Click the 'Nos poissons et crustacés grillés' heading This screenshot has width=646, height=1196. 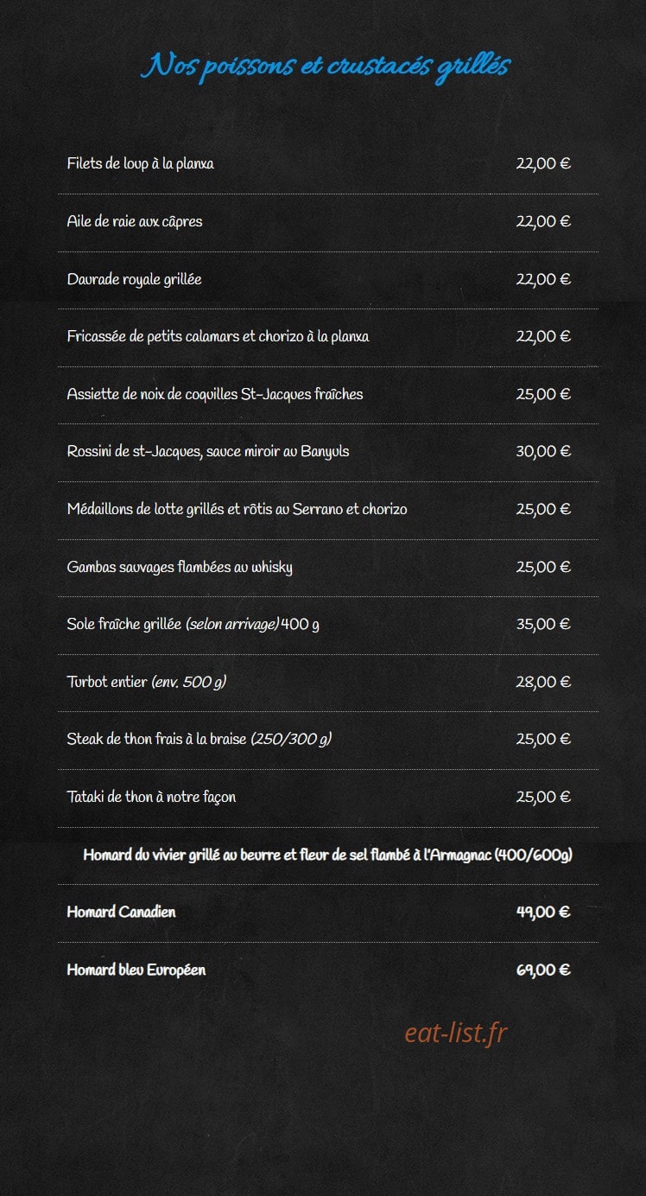tap(326, 67)
